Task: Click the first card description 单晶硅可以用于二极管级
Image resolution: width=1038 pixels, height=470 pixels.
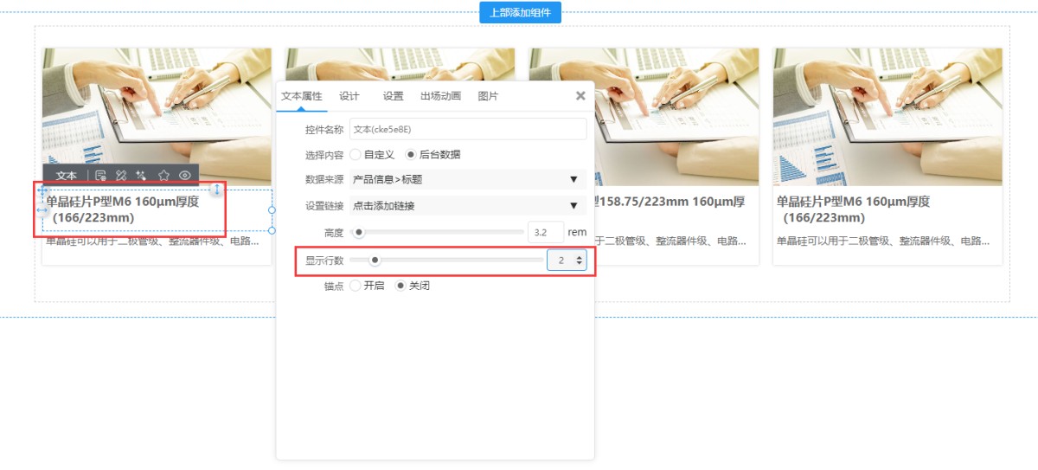Action: pyautogui.click(x=152, y=241)
